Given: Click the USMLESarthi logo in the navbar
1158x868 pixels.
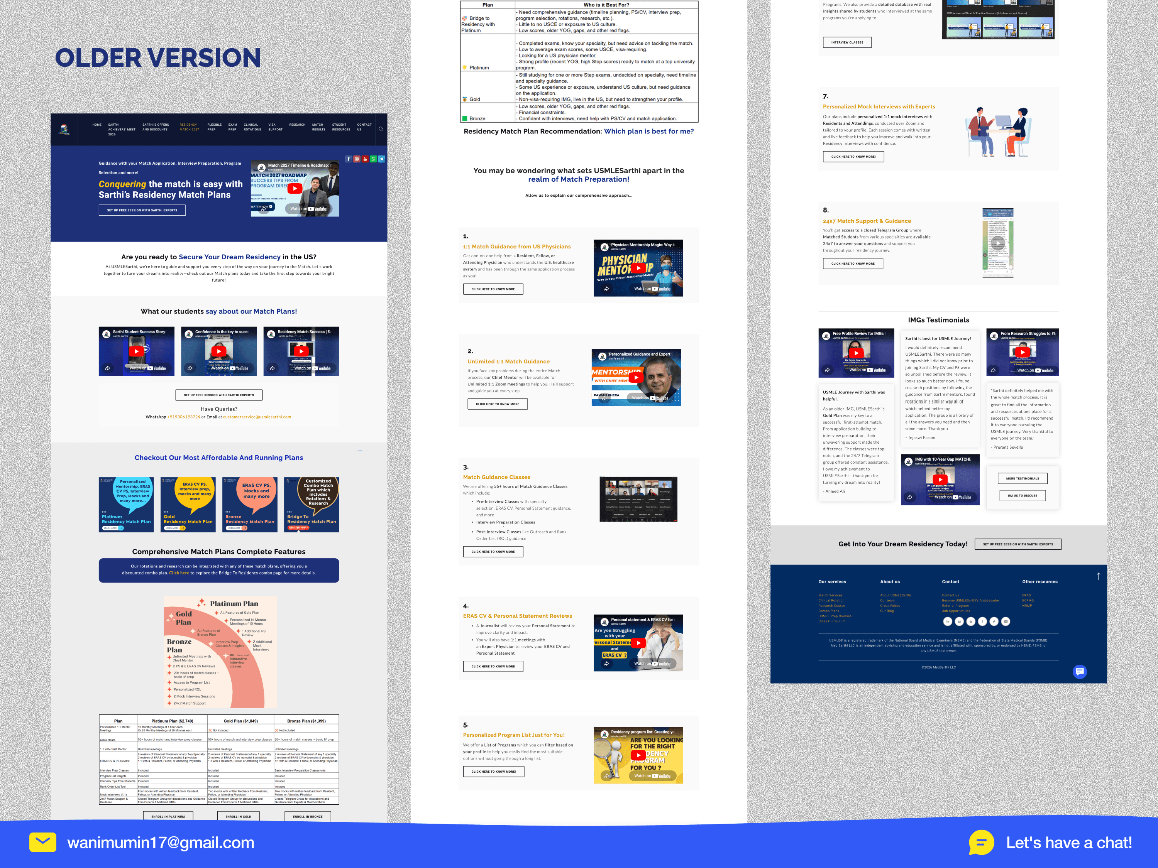Looking at the screenshot, I should (64, 129).
